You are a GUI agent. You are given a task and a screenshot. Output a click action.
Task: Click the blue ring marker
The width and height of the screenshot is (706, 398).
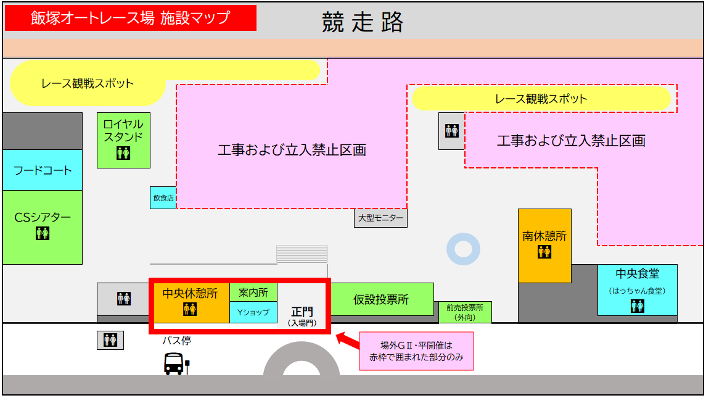tap(463, 249)
